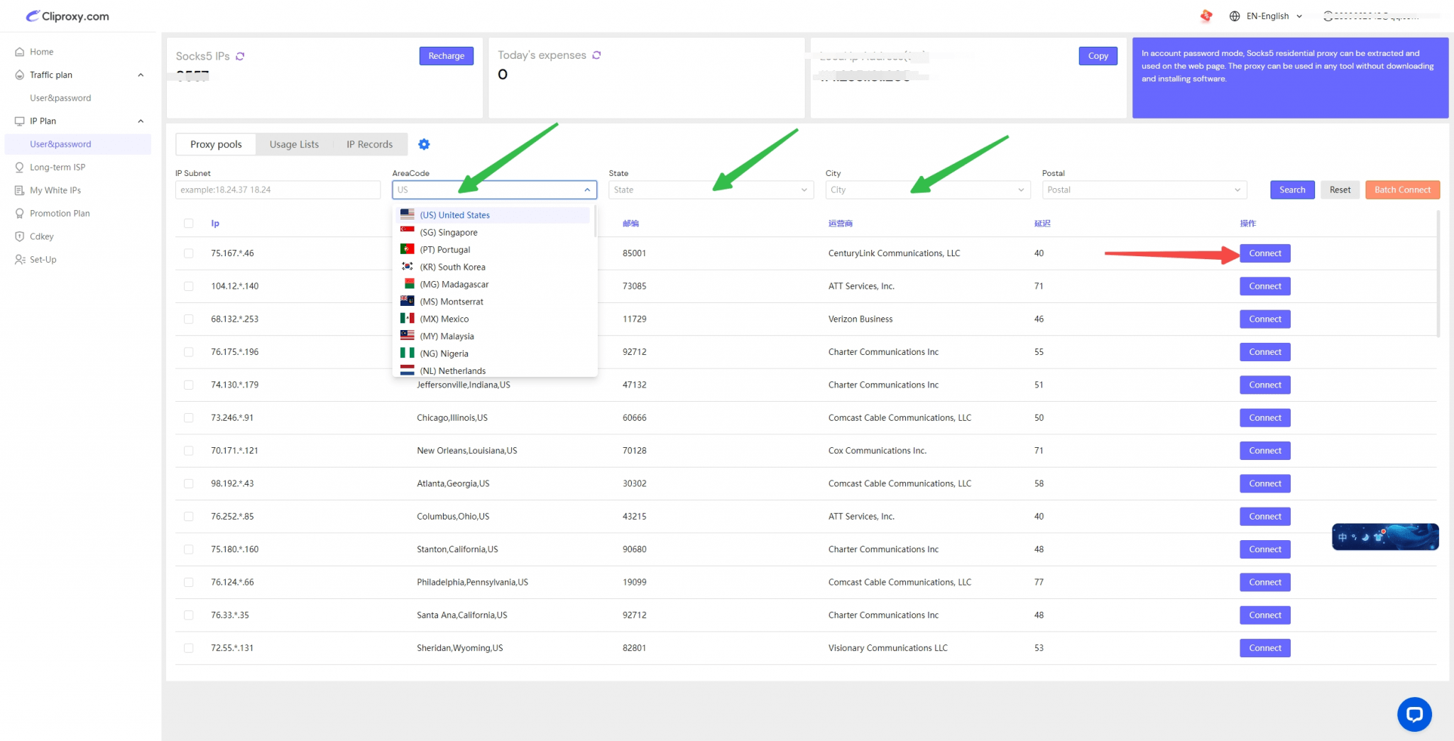The height and width of the screenshot is (741, 1454).
Task: Switch to the Usage Lists tab
Action: tap(294, 144)
